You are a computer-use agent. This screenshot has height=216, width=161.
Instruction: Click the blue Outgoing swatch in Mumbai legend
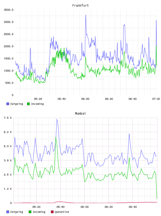[x=8, y=212]
